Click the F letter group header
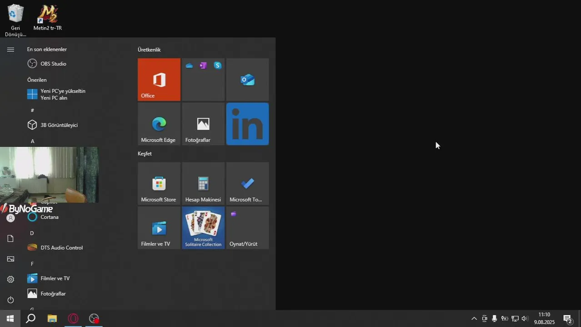This screenshot has height=327, width=581. tap(32, 264)
